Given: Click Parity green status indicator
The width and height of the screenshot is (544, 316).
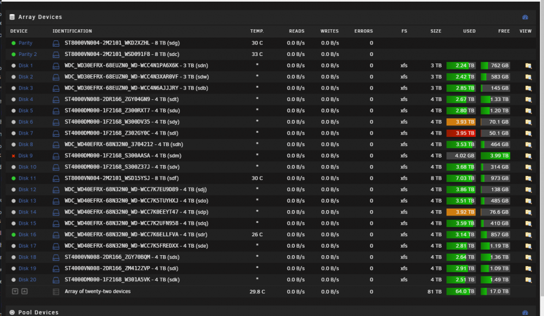Looking at the screenshot, I should coord(14,43).
